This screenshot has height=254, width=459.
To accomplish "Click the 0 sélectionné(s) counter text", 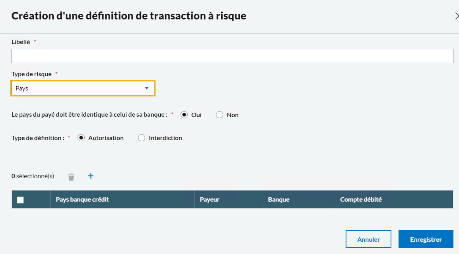I will [x=33, y=176].
